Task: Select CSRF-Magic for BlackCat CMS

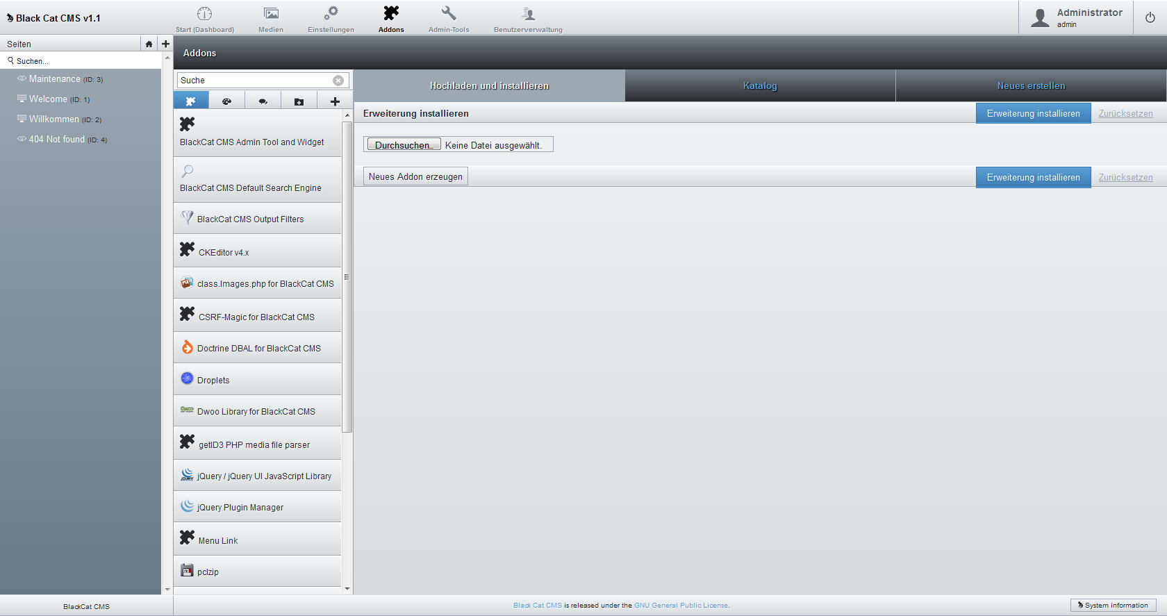Action: coord(257,315)
